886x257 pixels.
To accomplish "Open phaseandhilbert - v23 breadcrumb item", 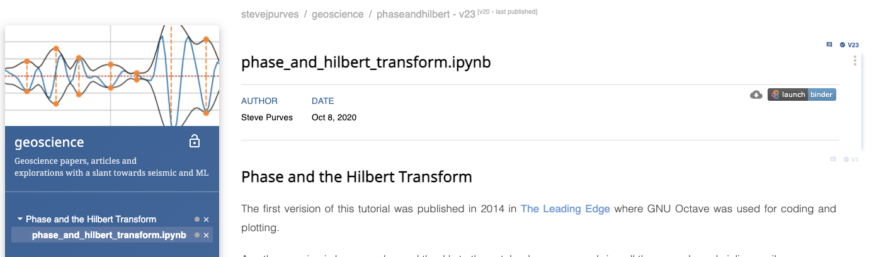I will click(x=426, y=14).
